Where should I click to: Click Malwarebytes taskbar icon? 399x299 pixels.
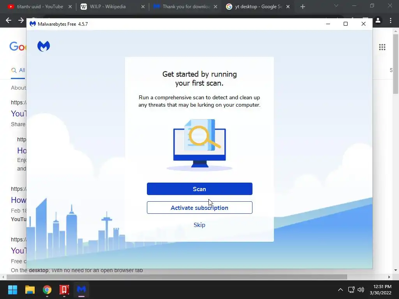[81, 290]
